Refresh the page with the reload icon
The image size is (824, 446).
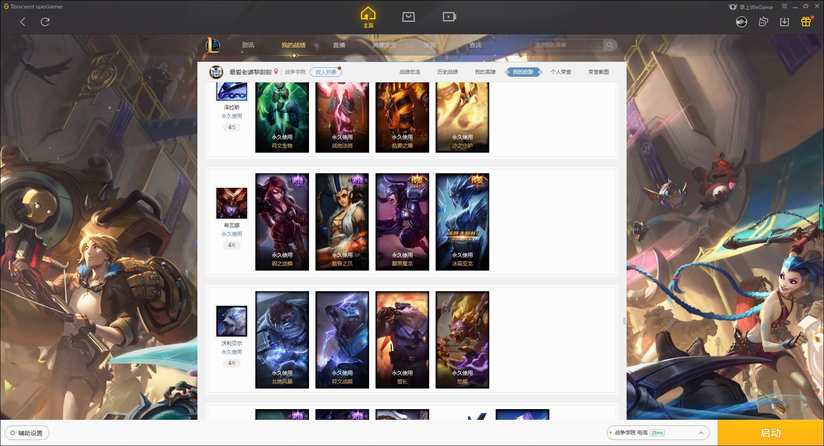point(45,22)
